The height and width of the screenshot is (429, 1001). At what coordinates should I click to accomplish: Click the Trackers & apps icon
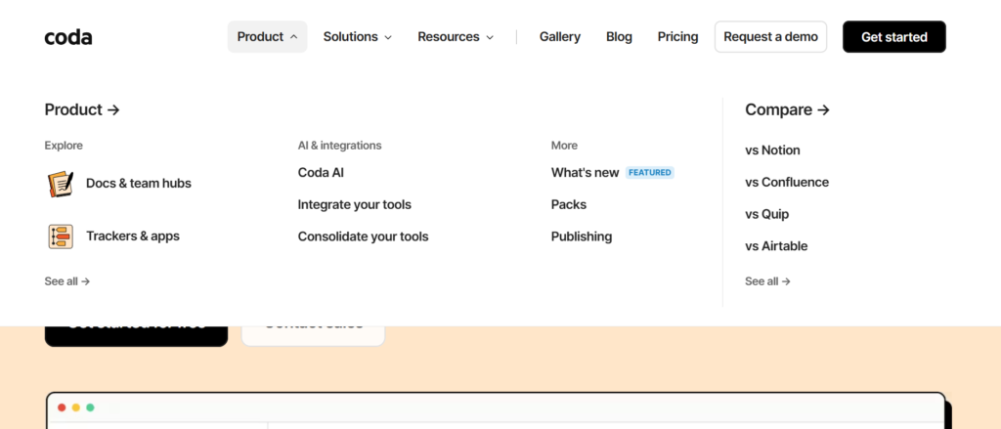tap(61, 236)
